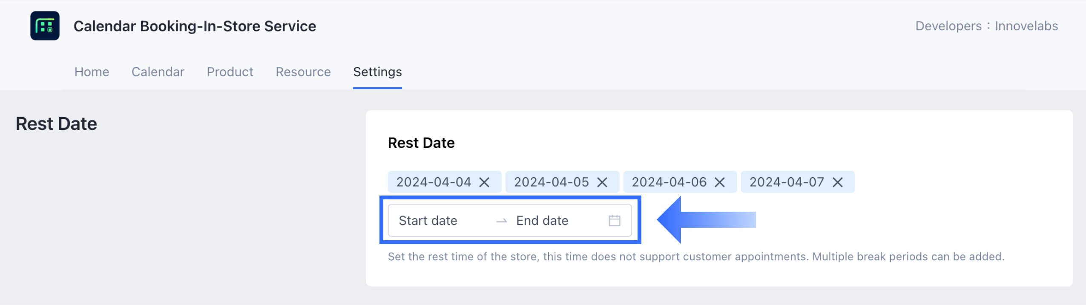Viewport: 1086px width, 305px height.
Task: Open the Resource tab
Action: [303, 72]
